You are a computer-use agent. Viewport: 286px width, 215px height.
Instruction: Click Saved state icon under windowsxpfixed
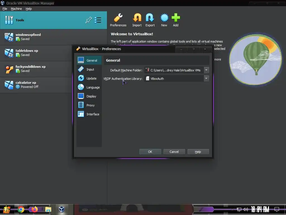point(18,39)
